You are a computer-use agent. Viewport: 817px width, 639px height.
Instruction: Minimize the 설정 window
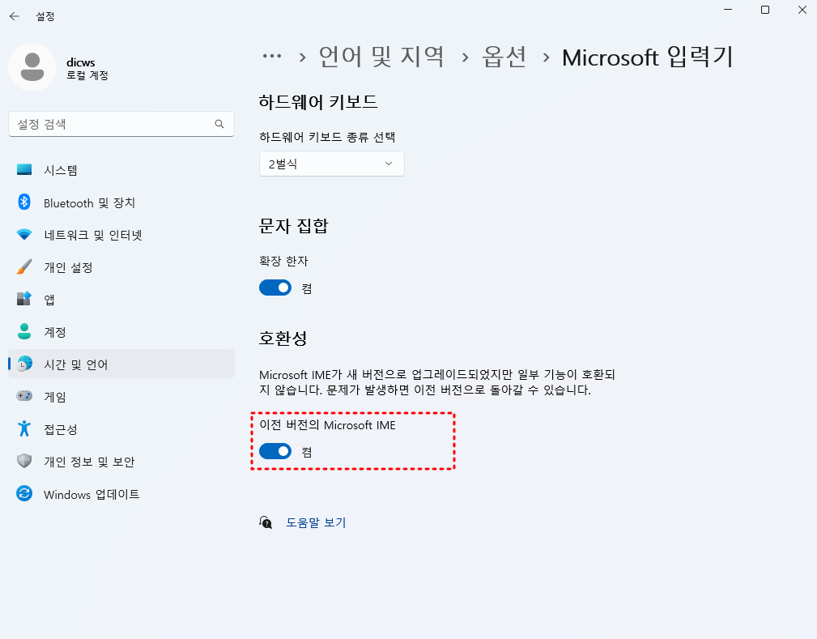tap(728, 10)
